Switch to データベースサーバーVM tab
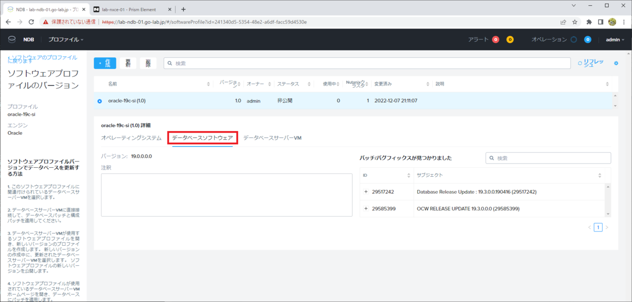The width and height of the screenshot is (632, 302). pos(272,138)
